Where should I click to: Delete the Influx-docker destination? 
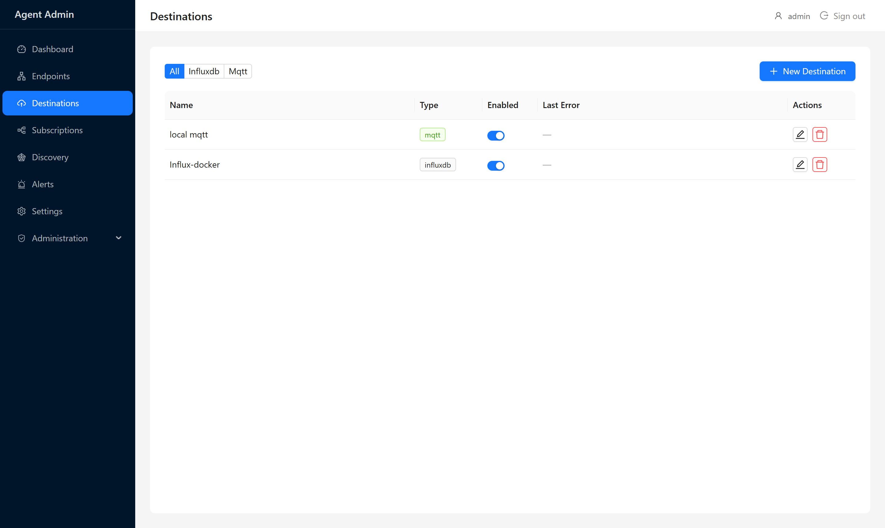[820, 165]
